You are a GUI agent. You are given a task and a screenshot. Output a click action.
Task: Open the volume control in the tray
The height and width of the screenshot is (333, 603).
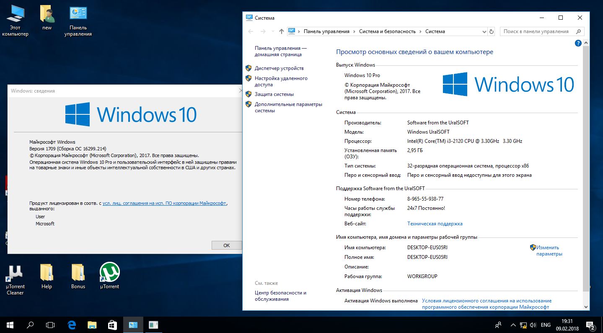click(x=533, y=325)
